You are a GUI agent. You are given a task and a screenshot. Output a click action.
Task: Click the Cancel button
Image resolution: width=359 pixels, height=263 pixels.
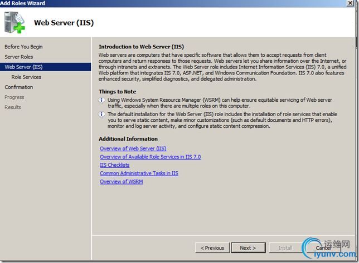(x=323, y=247)
